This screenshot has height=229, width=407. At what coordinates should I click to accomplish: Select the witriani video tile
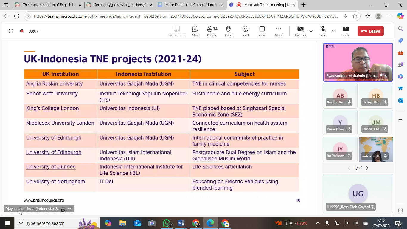point(376,149)
